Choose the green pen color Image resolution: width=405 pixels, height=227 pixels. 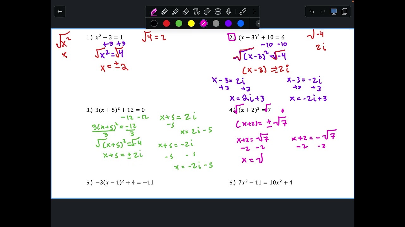[x=179, y=24]
